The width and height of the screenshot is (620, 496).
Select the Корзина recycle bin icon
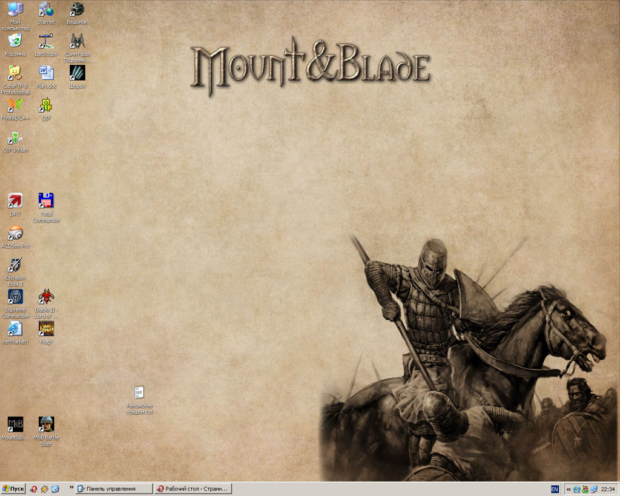pos(15,45)
